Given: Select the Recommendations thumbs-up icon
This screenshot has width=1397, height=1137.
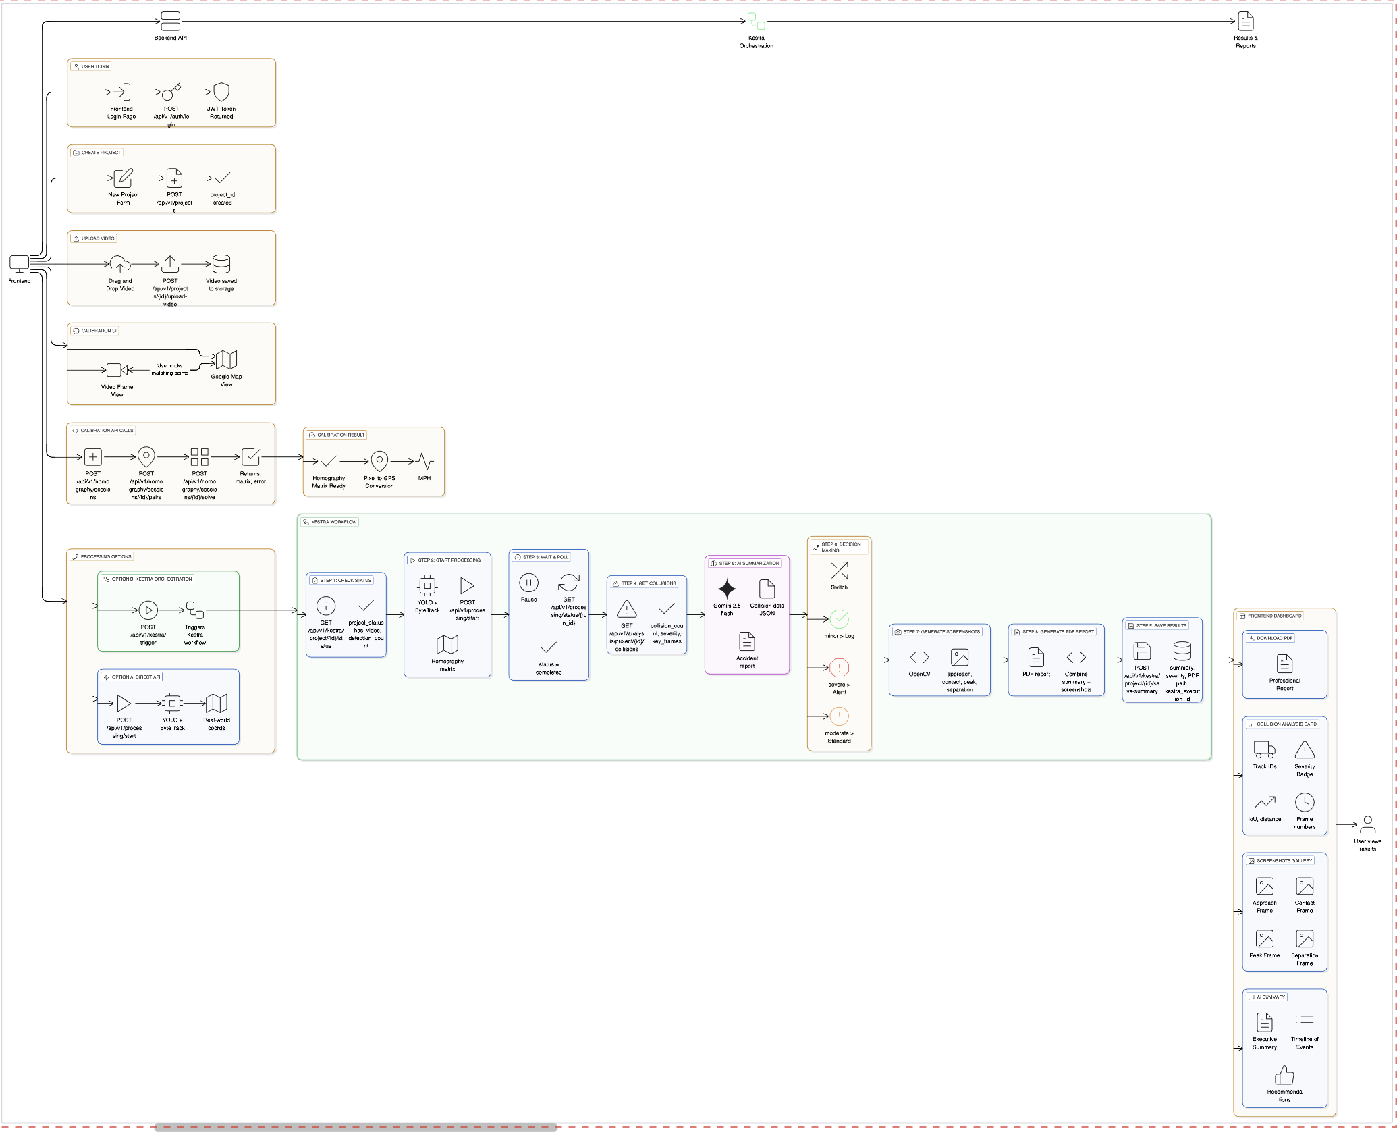Looking at the screenshot, I should tap(1284, 1075).
